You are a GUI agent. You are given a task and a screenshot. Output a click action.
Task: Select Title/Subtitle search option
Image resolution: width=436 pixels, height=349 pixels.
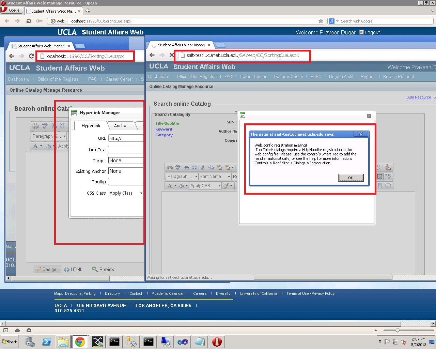point(167,123)
